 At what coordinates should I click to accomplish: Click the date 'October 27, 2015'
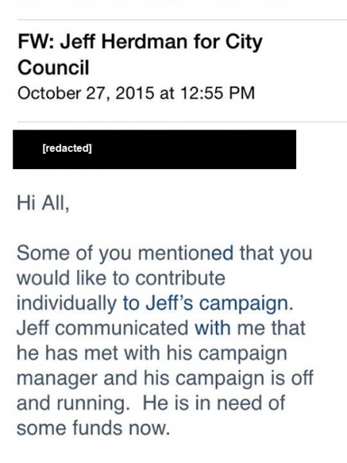coord(86,93)
